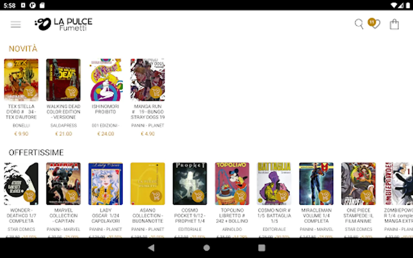
Task: Open the shopping bag cart
Action: (394, 24)
